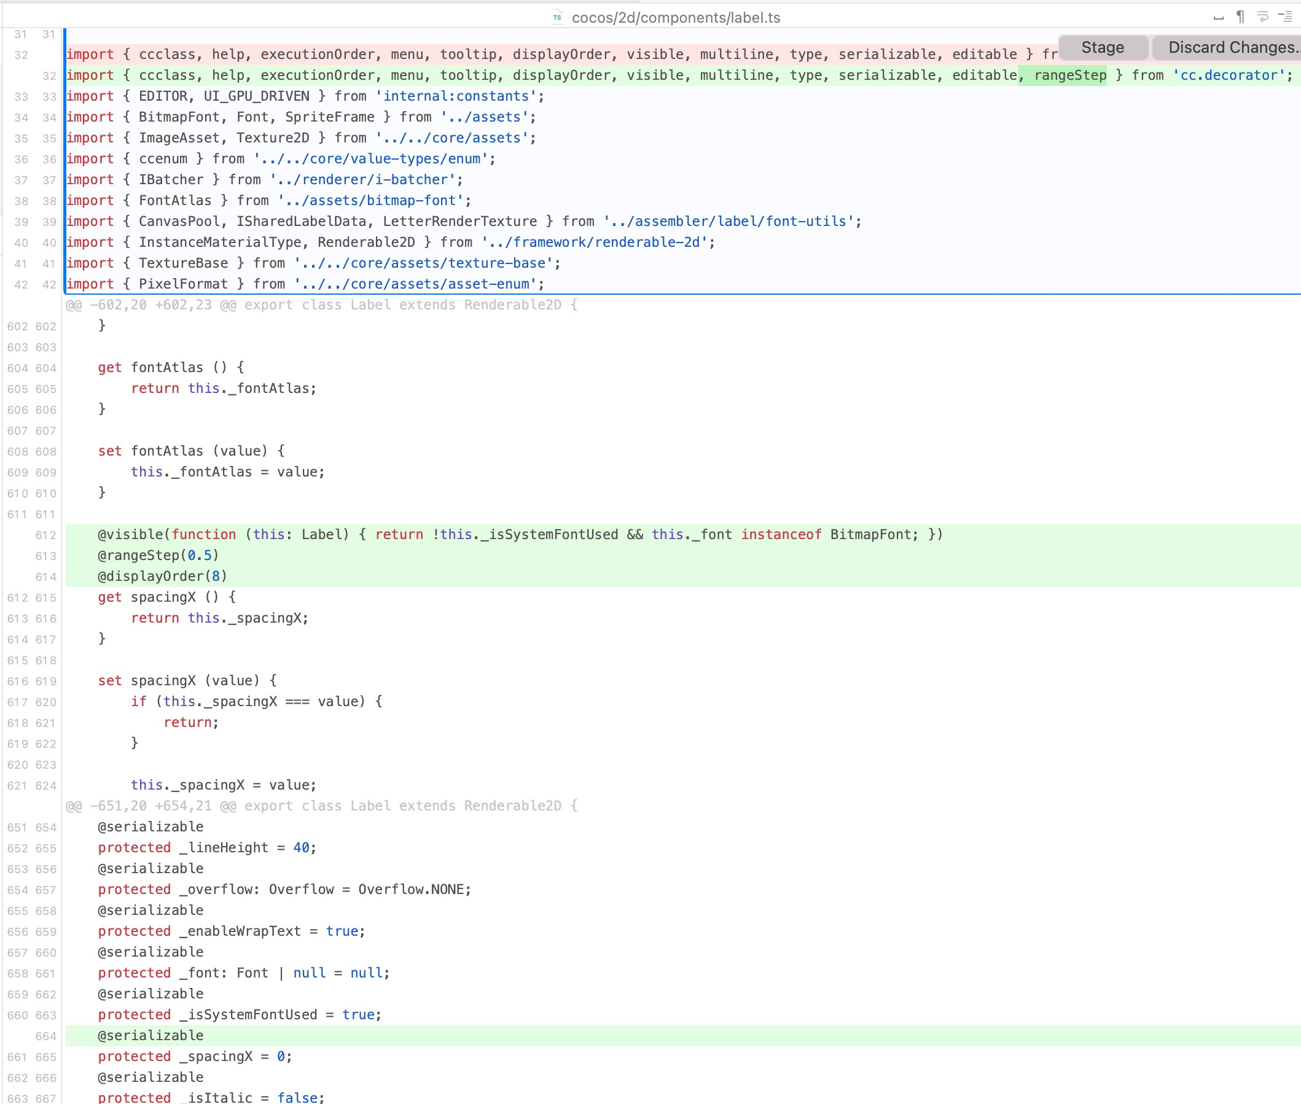Image resolution: width=1301 pixels, height=1104 pixels.
Task: Toggle the pilcrow hidden characters icon
Action: [1240, 18]
